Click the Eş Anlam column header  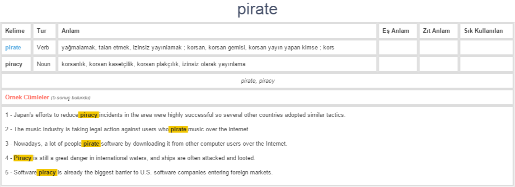pos(396,31)
